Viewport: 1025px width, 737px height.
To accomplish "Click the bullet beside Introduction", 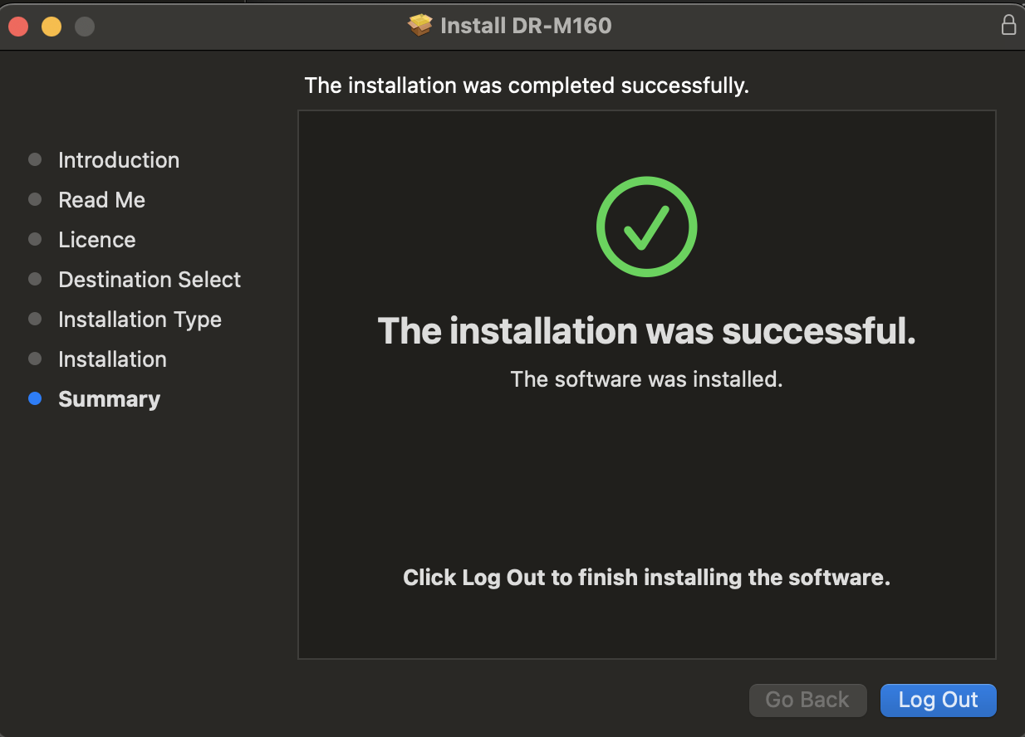I will (35, 159).
